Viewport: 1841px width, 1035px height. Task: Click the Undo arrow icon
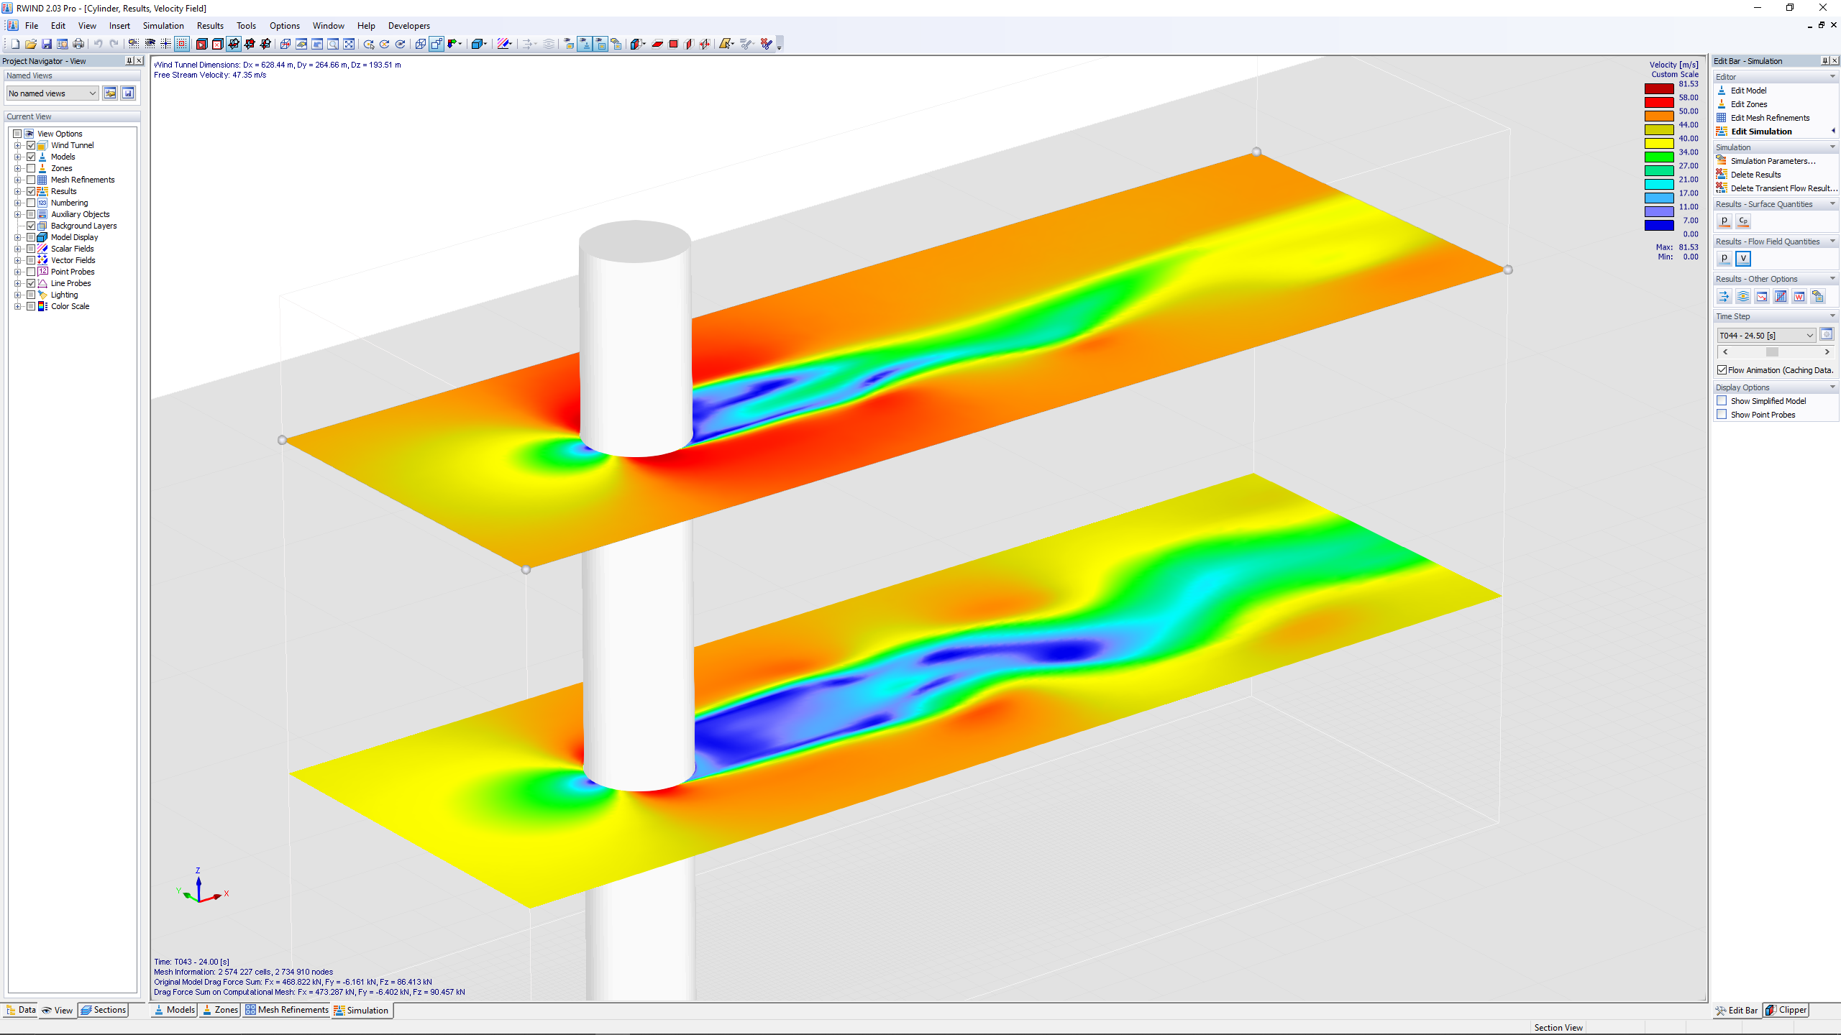coord(99,45)
